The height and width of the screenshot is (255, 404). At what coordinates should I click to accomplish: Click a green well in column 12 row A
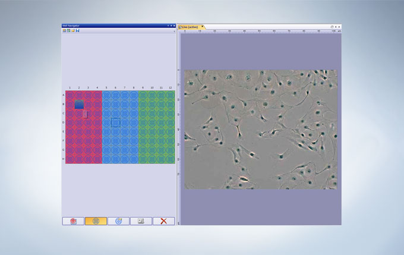(170, 95)
